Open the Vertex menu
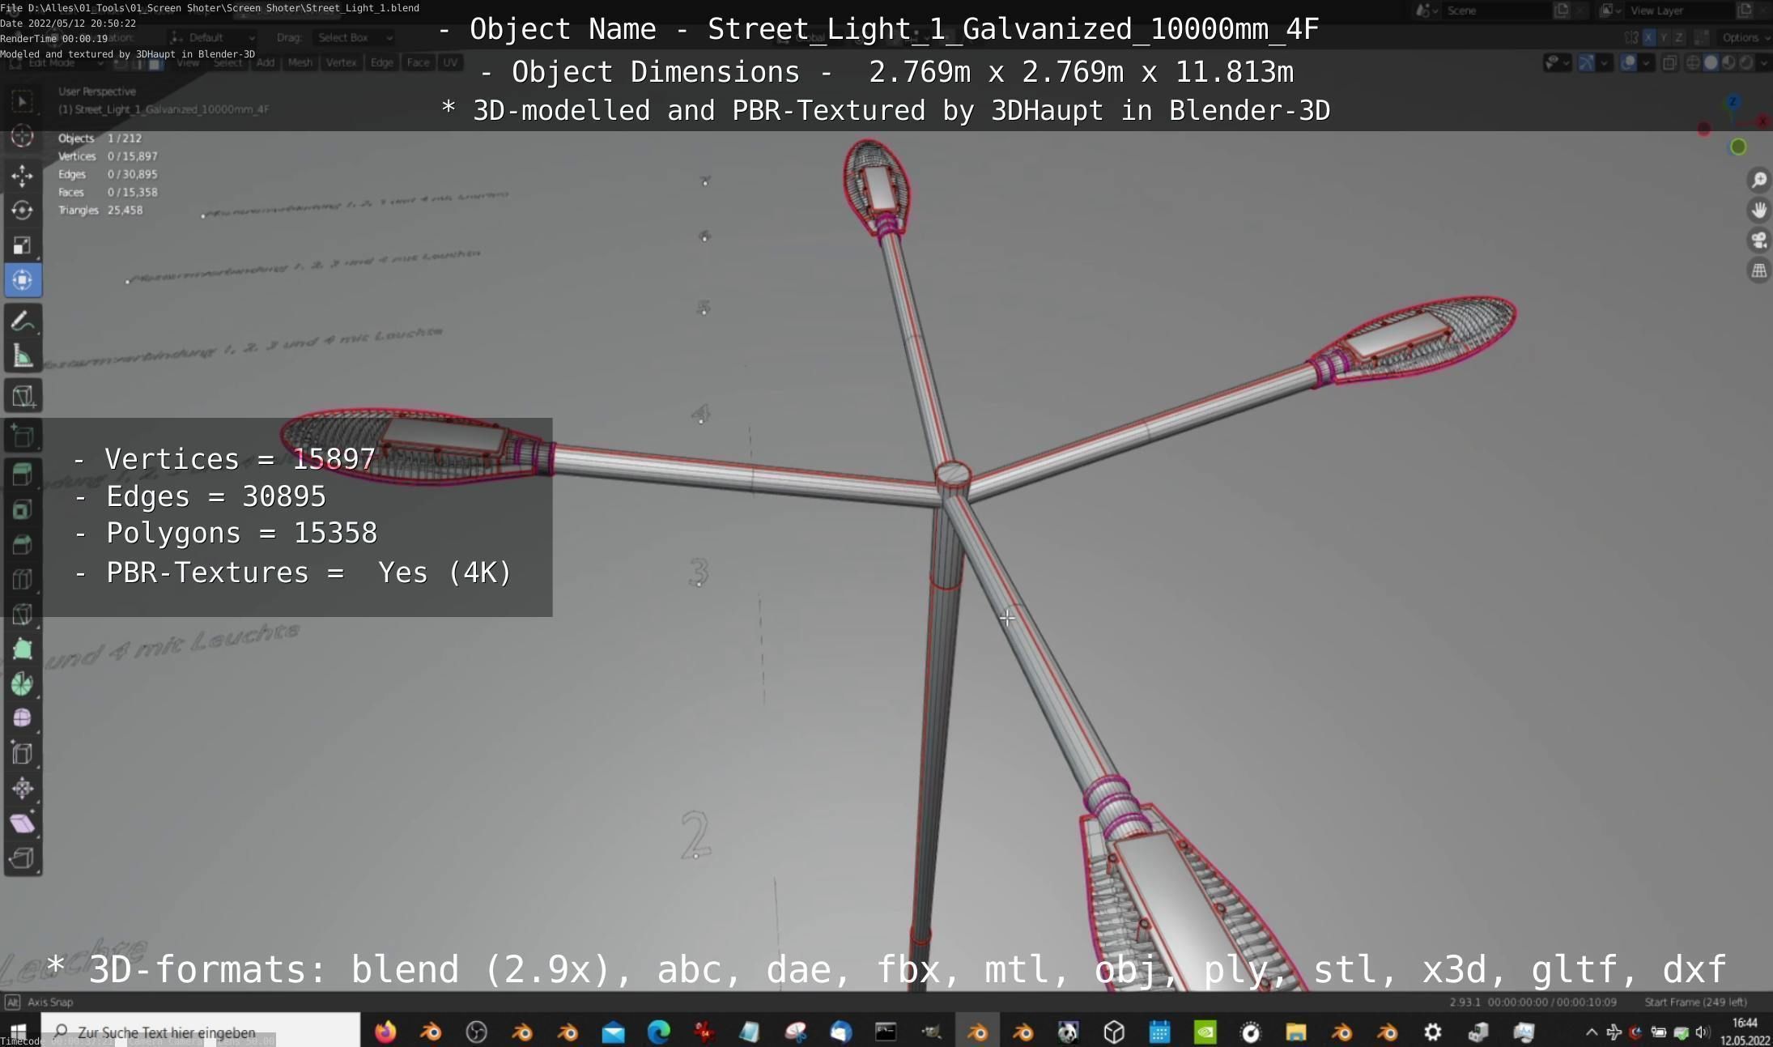Screen dimensions: 1773x1047 pyautogui.click(x=341, y=63)
